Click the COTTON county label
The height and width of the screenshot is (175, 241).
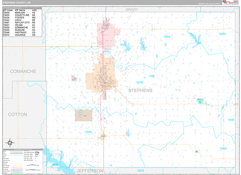coord(18,114)
